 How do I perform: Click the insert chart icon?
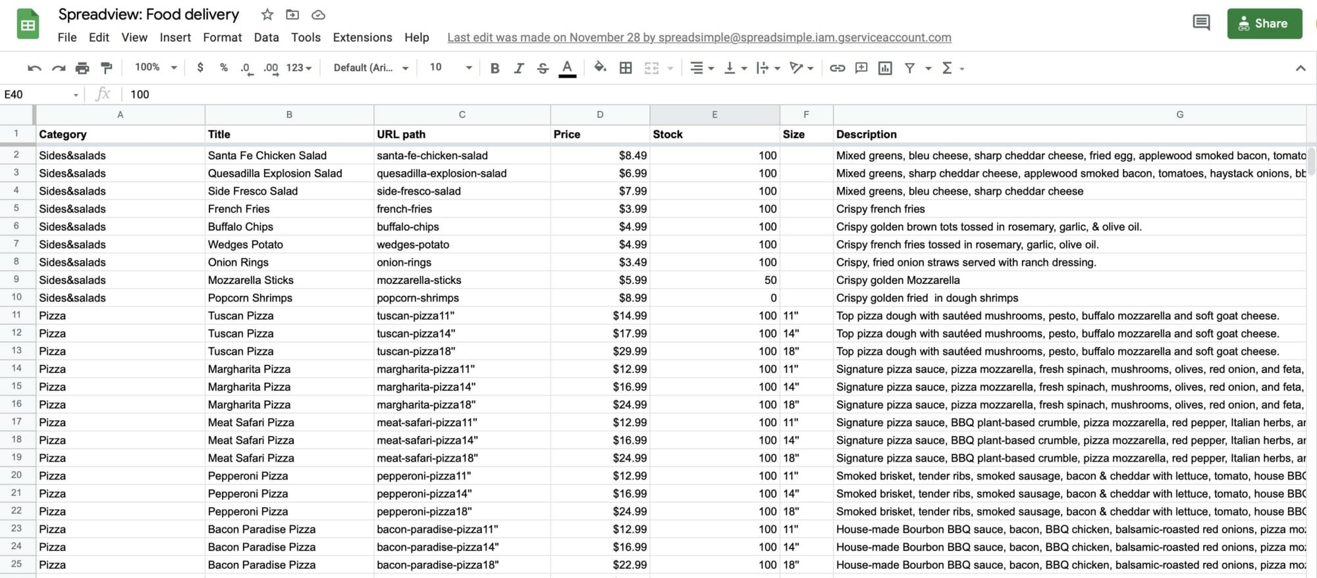[x=885, y=68]
